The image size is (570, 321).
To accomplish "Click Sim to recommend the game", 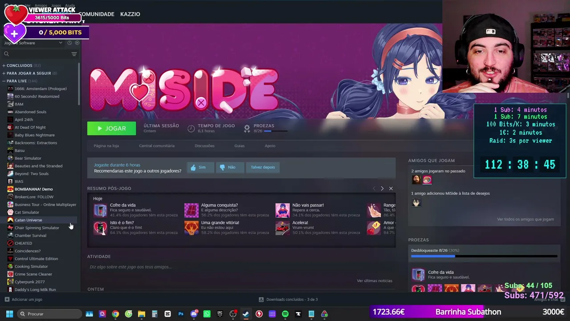I will click(x=200, y=167).
